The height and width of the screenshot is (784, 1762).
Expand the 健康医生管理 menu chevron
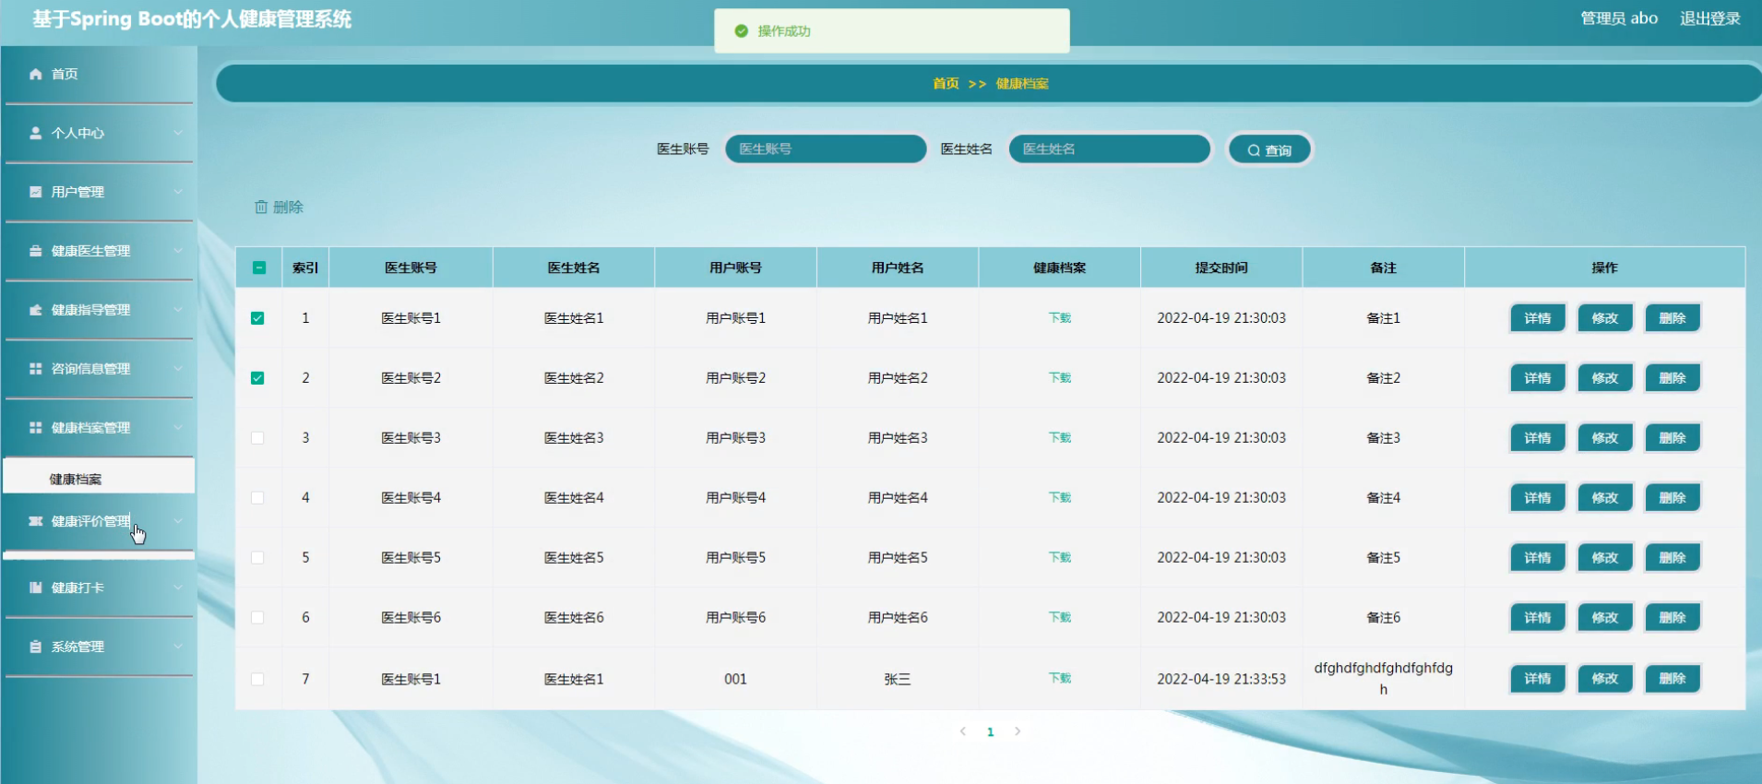pyautogui.click(x=178, y=251)
